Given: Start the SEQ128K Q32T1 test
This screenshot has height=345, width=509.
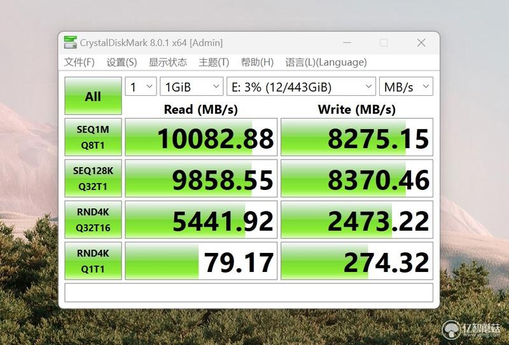Looking at the screenshot, I should pyautogui.click(x=93, y=178).
